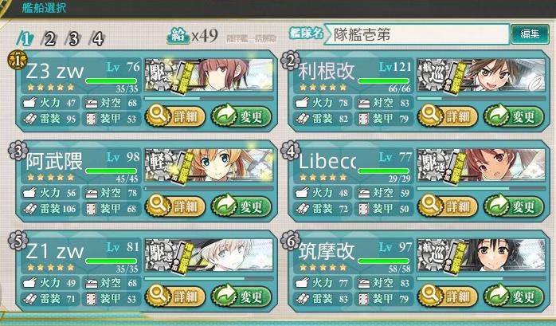556x326 pixels.
Task: Click the green HP bar of 筑摩改
Action: [x=384, y=261]
